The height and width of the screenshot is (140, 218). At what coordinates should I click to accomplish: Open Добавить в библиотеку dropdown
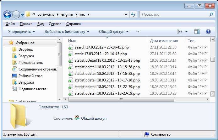click(x=67, y=32)
